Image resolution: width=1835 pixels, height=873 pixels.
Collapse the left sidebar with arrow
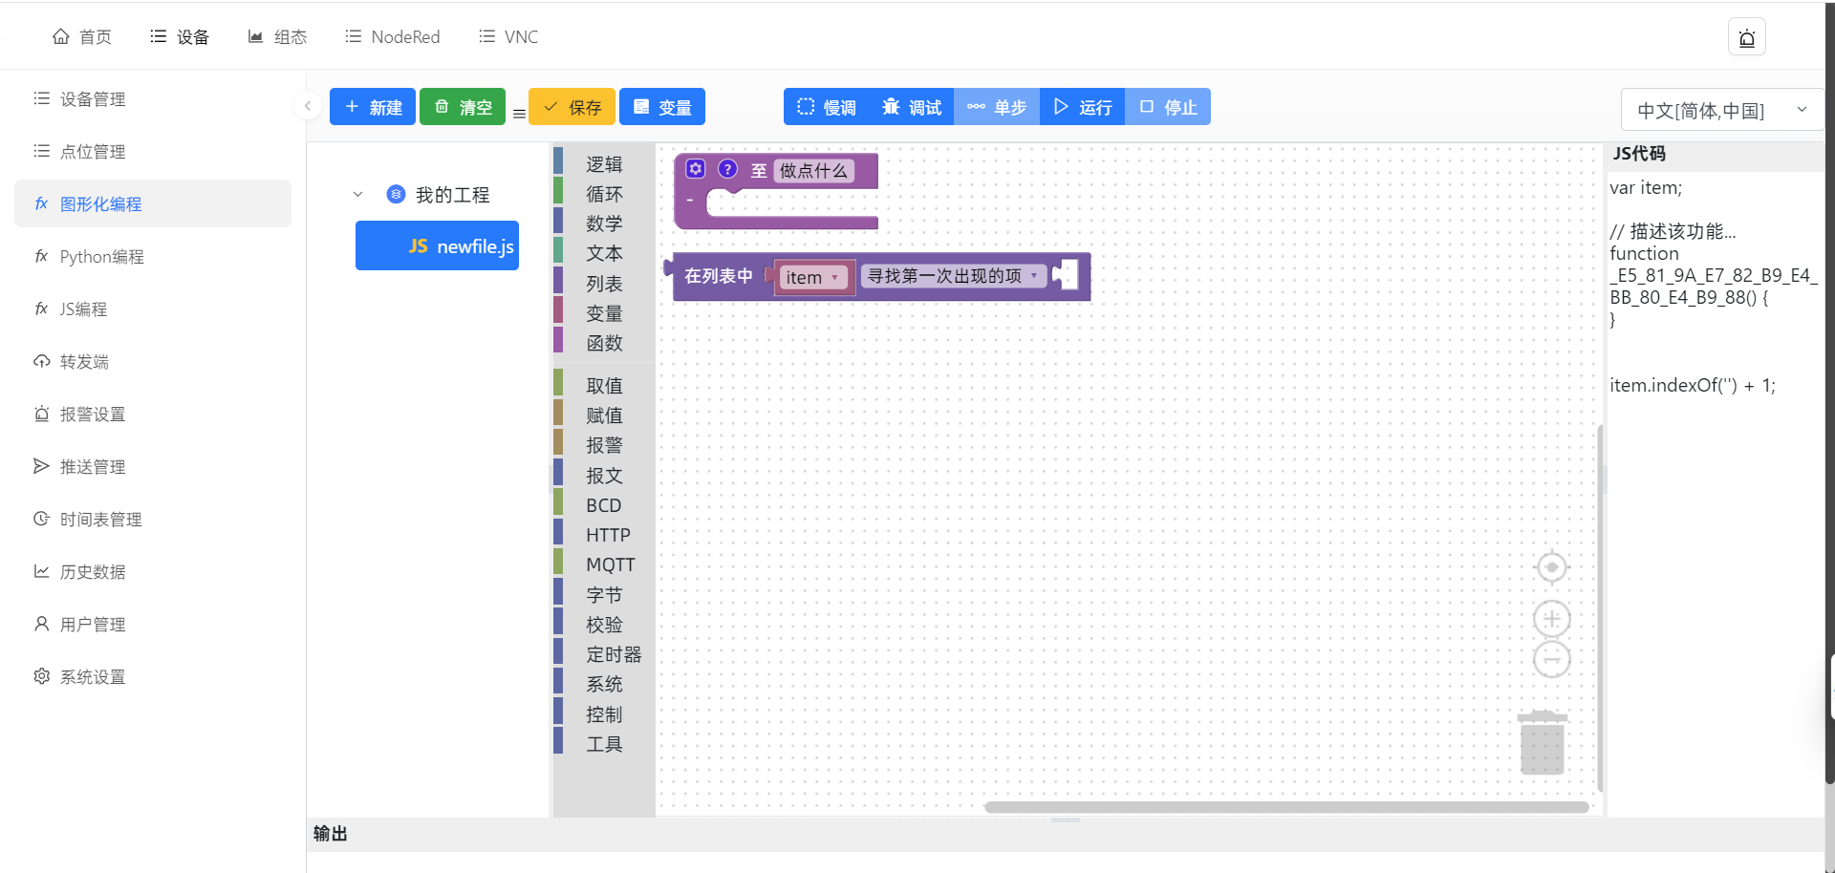point(307,106)
